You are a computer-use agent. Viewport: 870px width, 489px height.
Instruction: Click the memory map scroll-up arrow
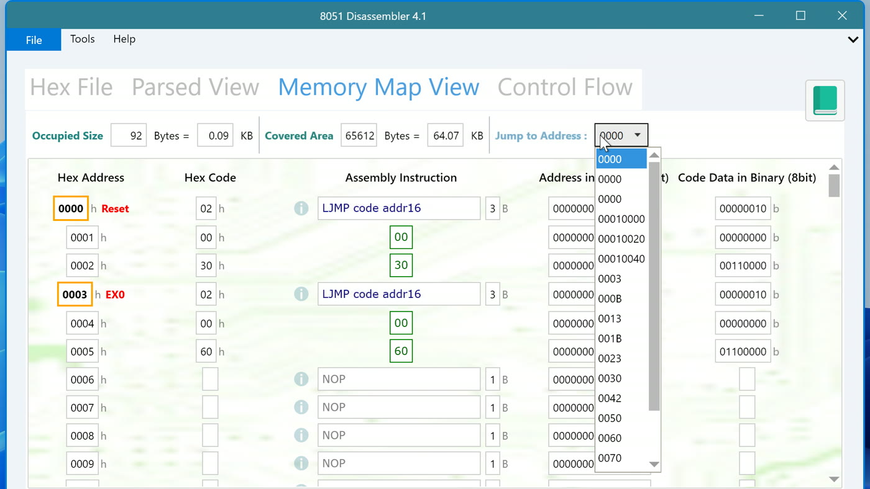[x=834, y=167]
